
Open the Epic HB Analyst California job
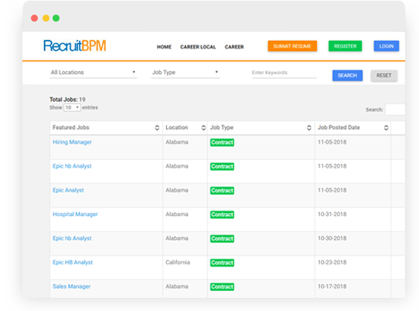coord(73,262)
